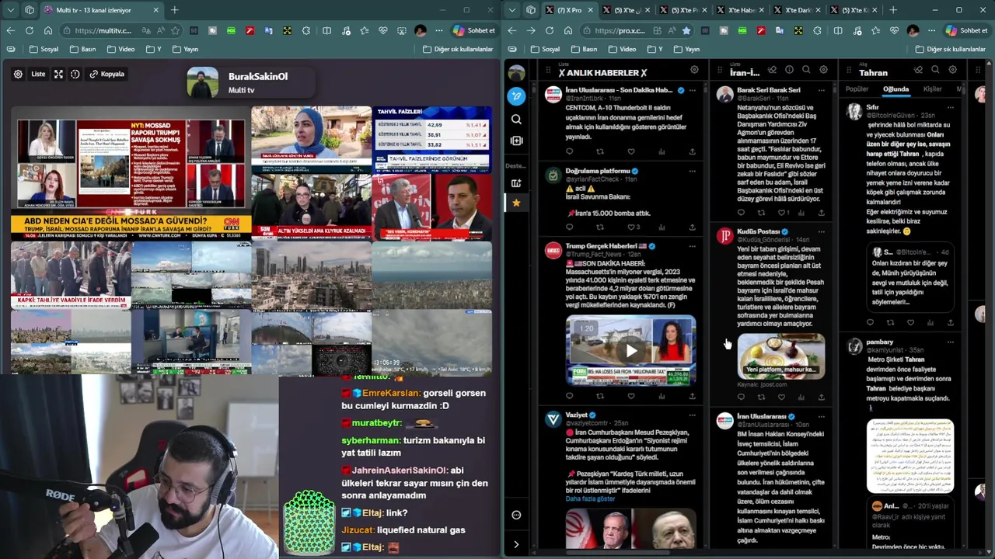Open Yayın bookmark folder in X Pro window
Screen dimensions: 995x559
[x=686, y=49]
